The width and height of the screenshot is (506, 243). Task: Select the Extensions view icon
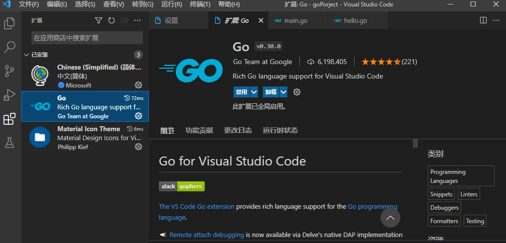[x=9, y=118]
